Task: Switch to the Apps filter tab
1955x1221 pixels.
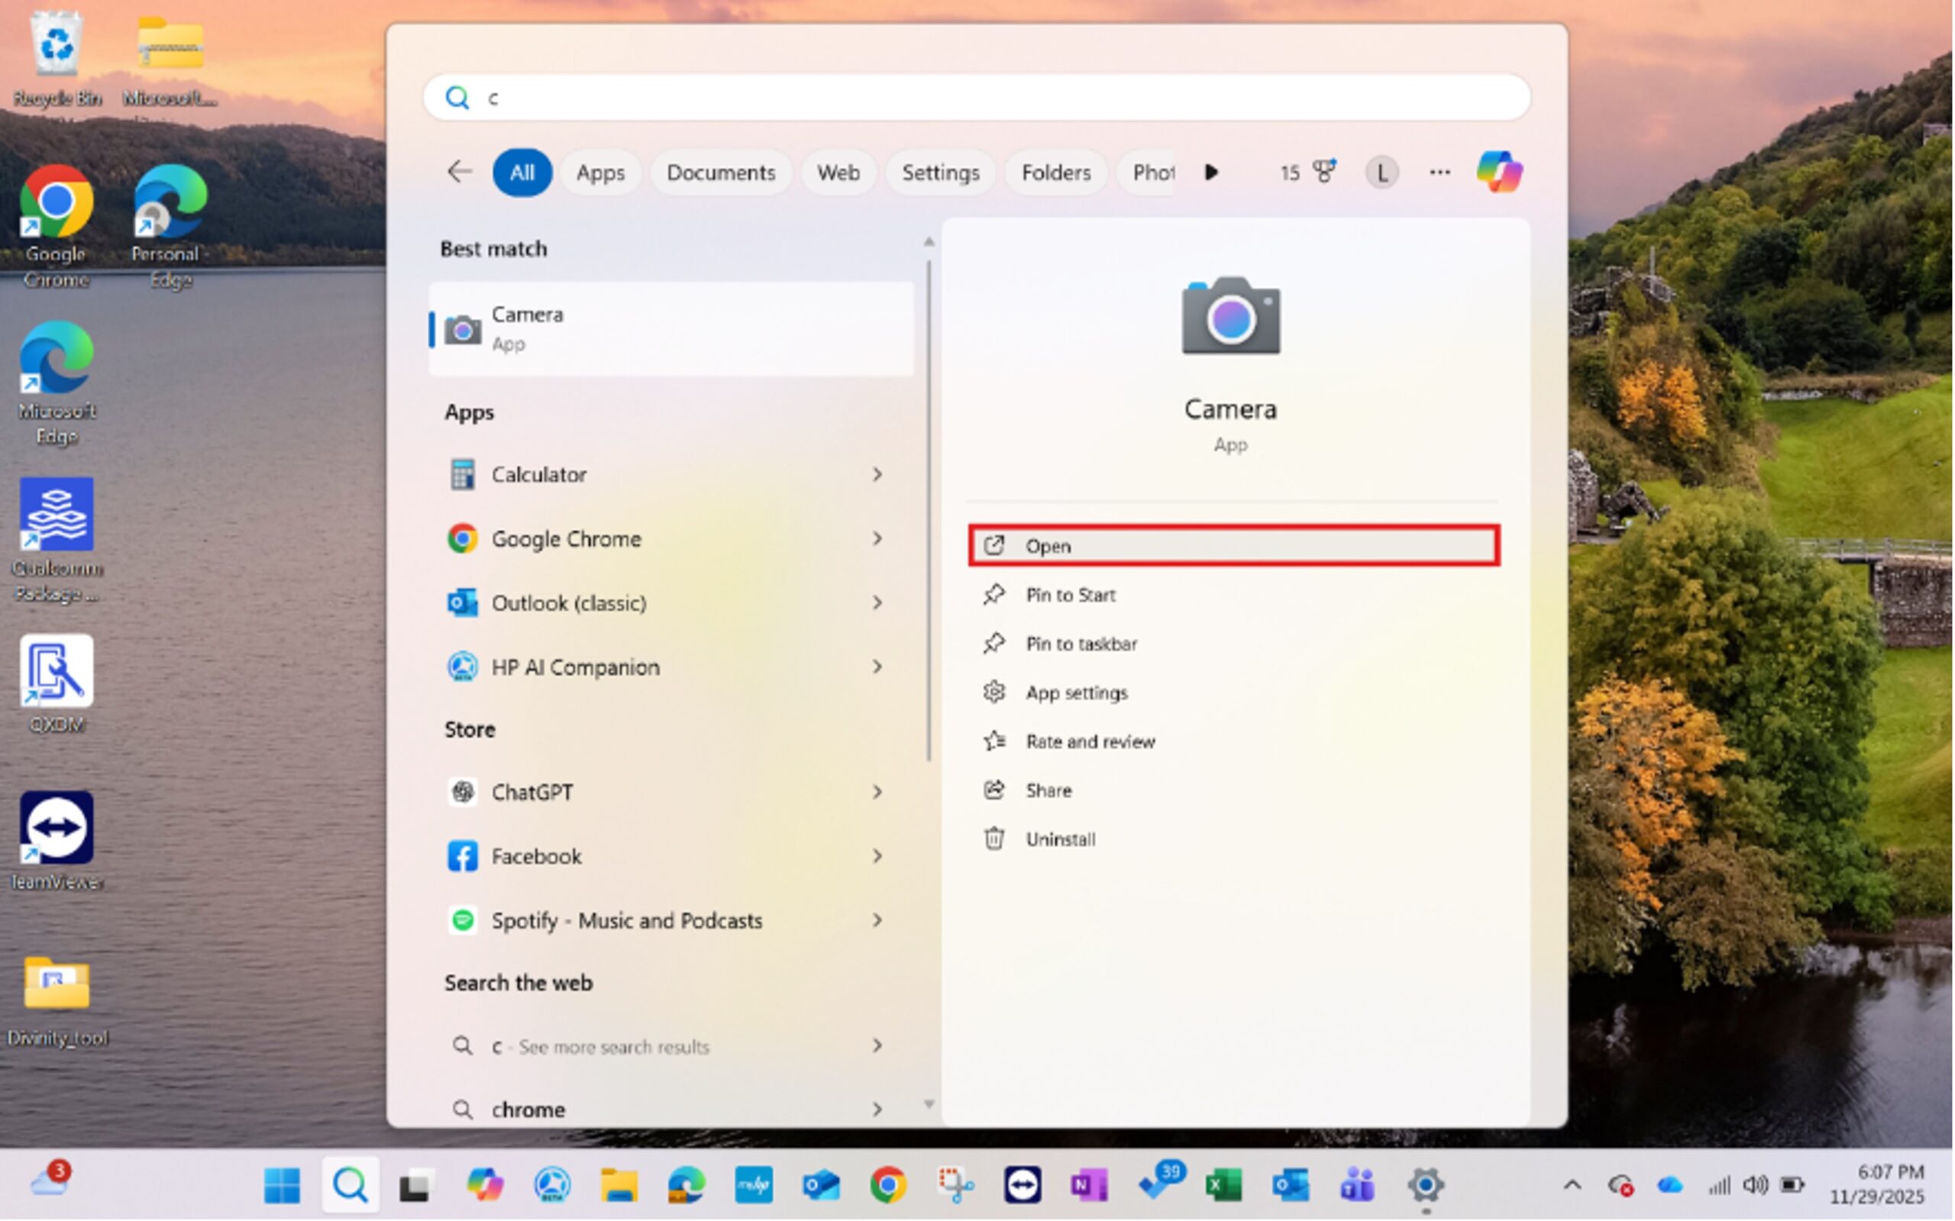Action: point(600,173)
